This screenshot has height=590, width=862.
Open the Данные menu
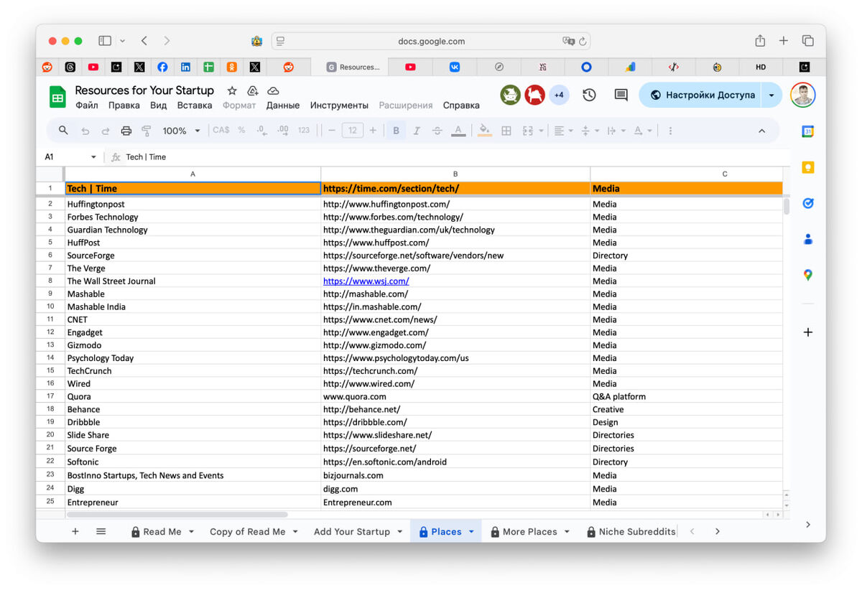pyautogui.click(x=283, y=106)
